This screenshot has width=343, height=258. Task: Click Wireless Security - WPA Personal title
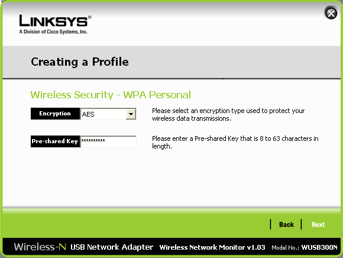[111, 95]
